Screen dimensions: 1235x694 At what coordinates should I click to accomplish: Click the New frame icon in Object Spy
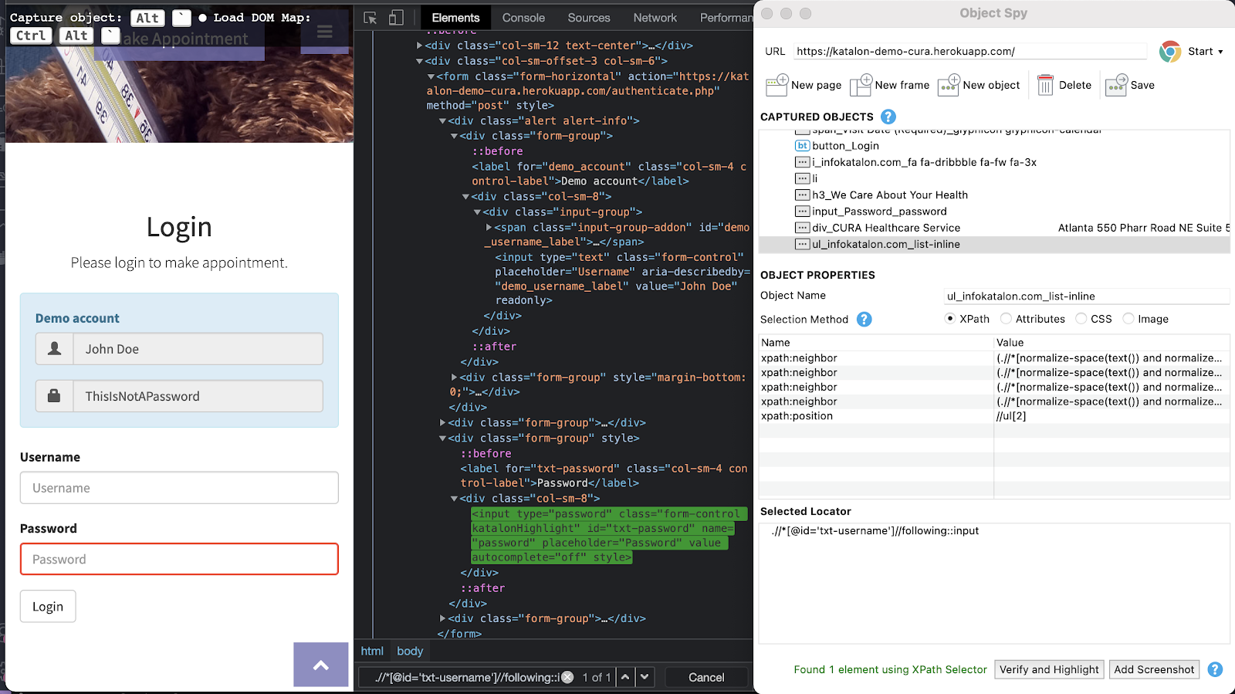[x=861, y=85]
